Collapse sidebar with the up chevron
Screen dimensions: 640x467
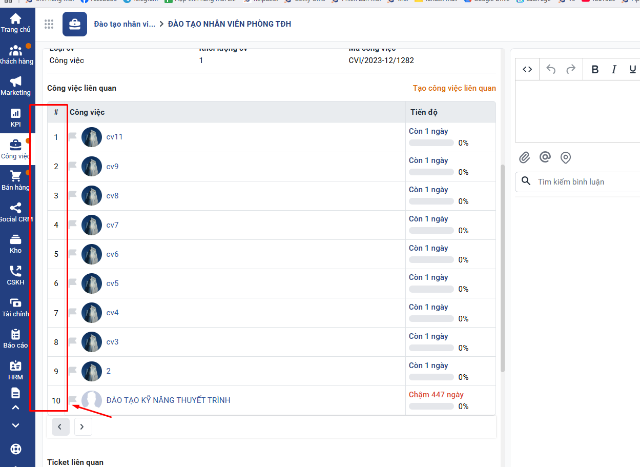click(x=15, y=408)
